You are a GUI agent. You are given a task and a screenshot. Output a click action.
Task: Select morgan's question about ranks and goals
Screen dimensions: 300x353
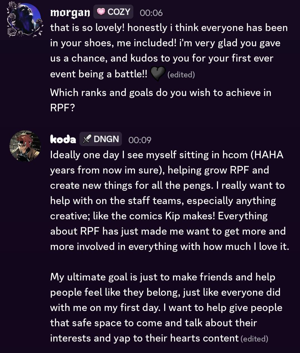[x=161, y=100]
